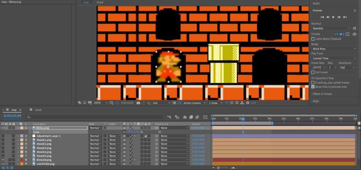This screenshot has width=361, height=170.
Task: Hide the LOCATION.png layer
Action: [3, 164]
